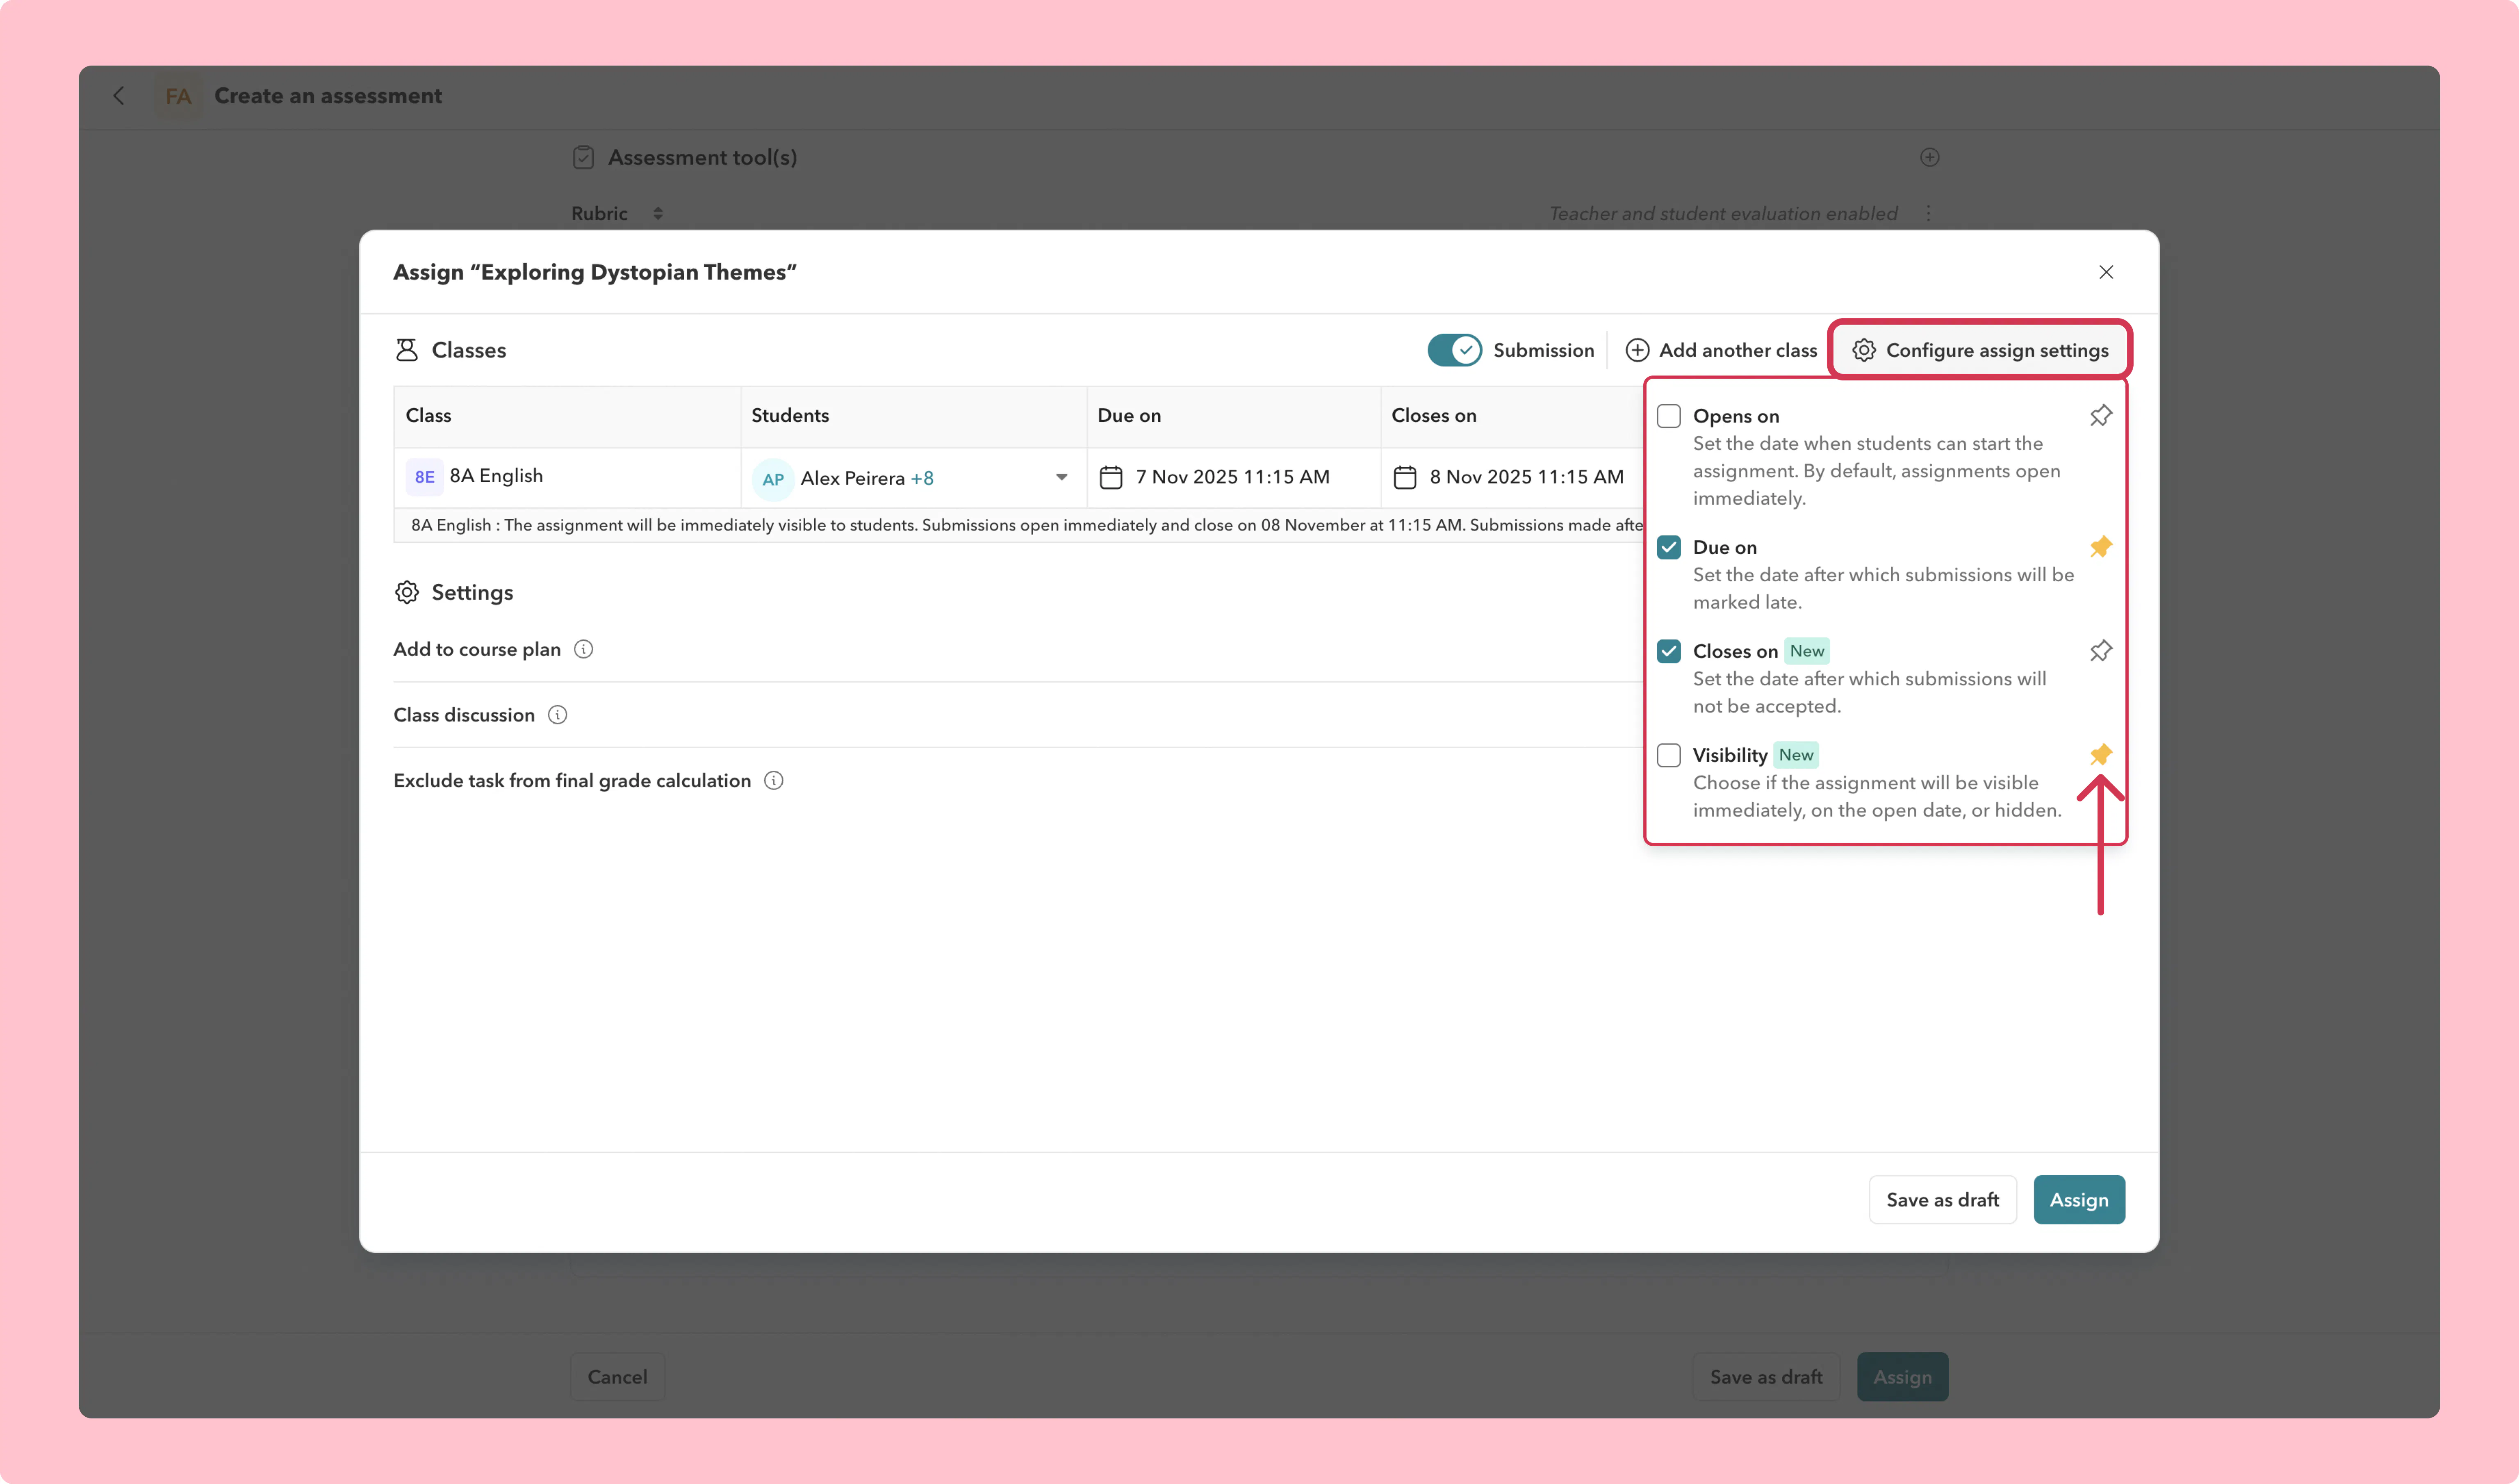Show info for Class discussion
2519x1484 pixels.
click(x=557, y=715)
